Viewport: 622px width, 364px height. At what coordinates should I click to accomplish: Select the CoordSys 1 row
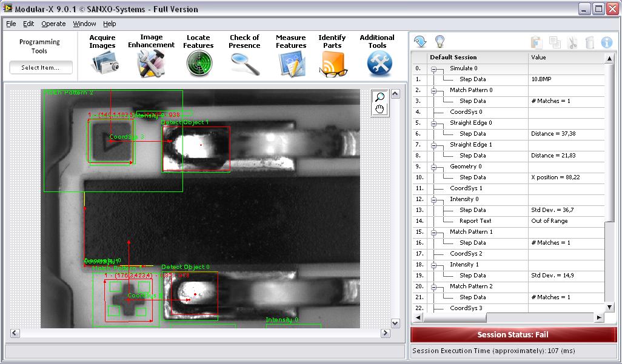pos(466,188)
